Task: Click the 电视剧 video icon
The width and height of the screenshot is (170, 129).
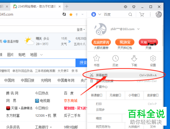Action: [37, 101]
